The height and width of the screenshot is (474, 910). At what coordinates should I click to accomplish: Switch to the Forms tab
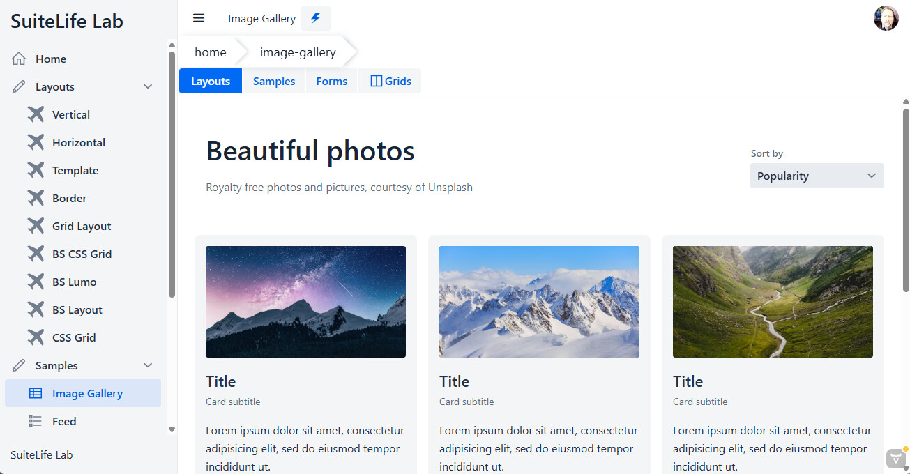pos(331,82)
